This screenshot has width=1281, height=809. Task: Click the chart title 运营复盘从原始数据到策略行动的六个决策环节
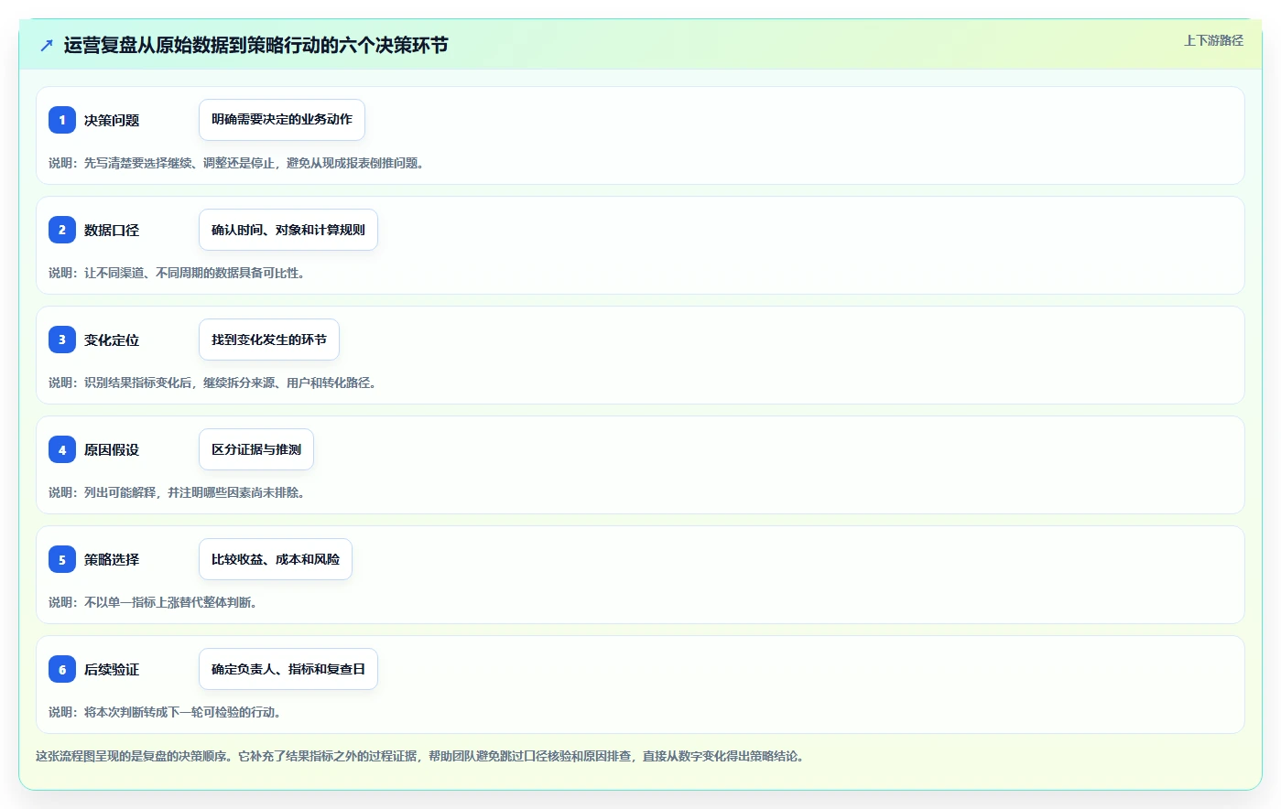pos(255,45)
